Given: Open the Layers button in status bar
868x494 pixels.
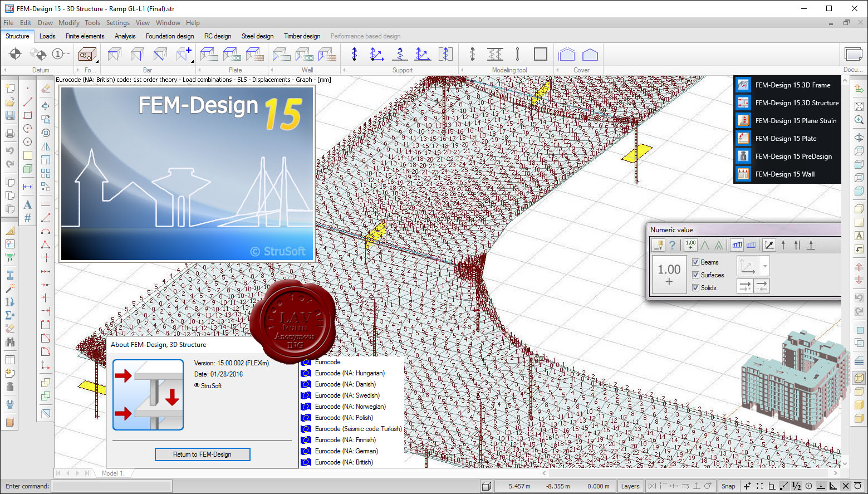Looking at the screenshot, I should 630,486.
